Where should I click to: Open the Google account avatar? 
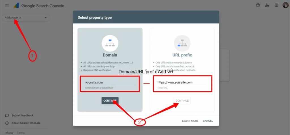pos(285,5)
